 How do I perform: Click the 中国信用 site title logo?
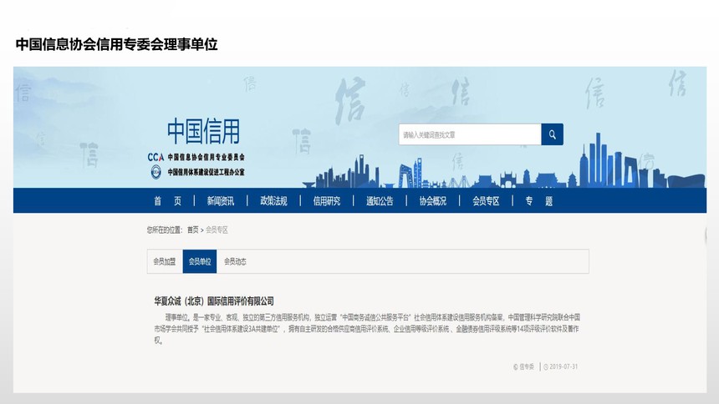[x=203, y=131]
